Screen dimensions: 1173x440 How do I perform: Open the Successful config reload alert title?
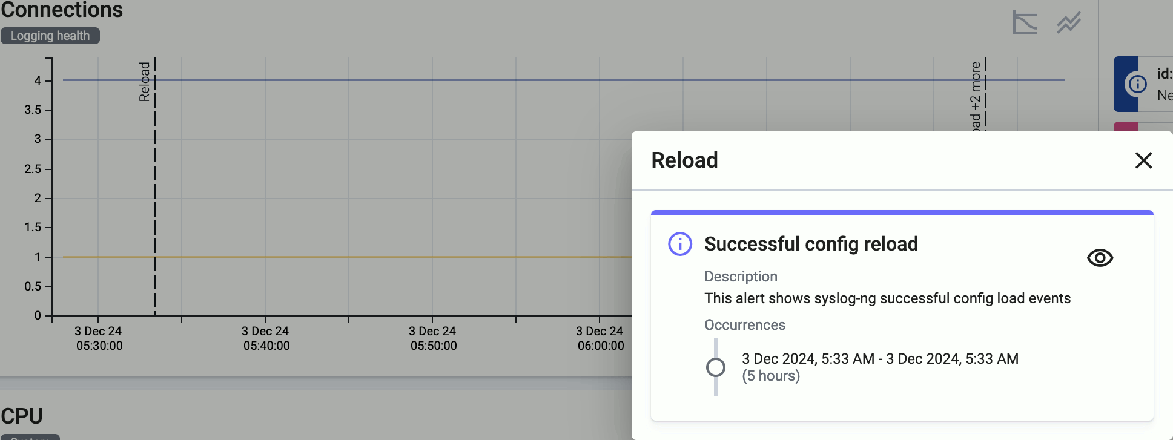pyautogui.click(x=811, y=244)
